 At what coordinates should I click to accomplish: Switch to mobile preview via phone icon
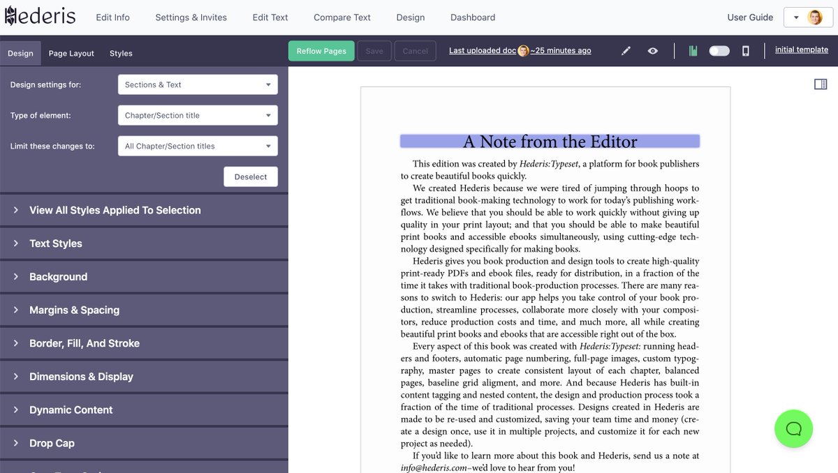pyautogui.click(x=745, y=50)
